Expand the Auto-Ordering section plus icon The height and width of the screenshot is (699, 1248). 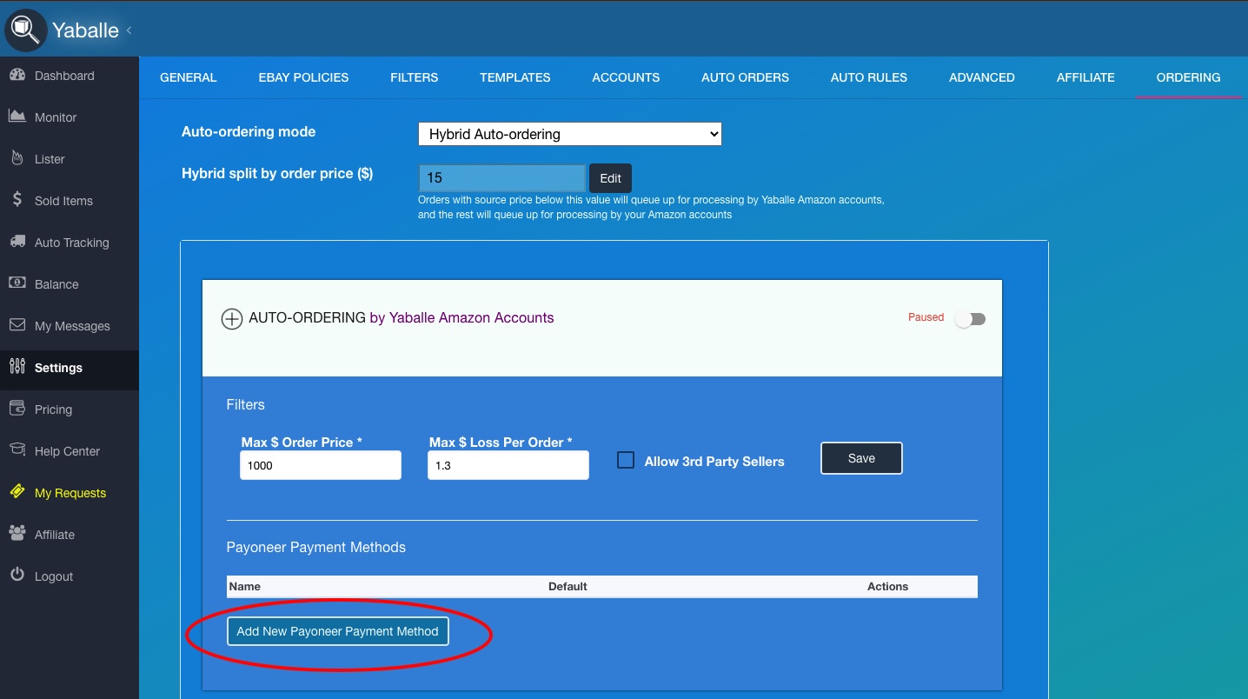(231, 319)
